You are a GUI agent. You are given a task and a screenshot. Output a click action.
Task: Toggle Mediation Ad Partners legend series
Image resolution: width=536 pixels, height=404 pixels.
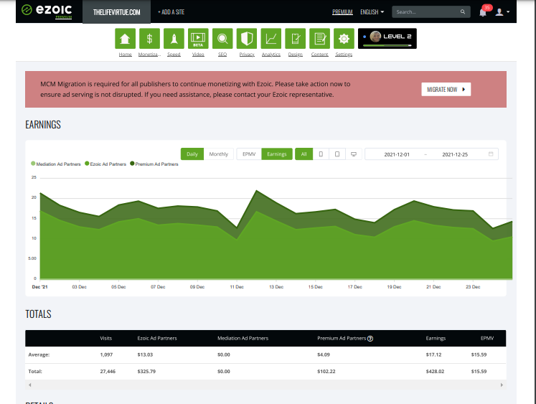(56, 164)
